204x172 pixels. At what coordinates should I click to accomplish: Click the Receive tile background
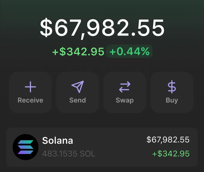point(30,92)
